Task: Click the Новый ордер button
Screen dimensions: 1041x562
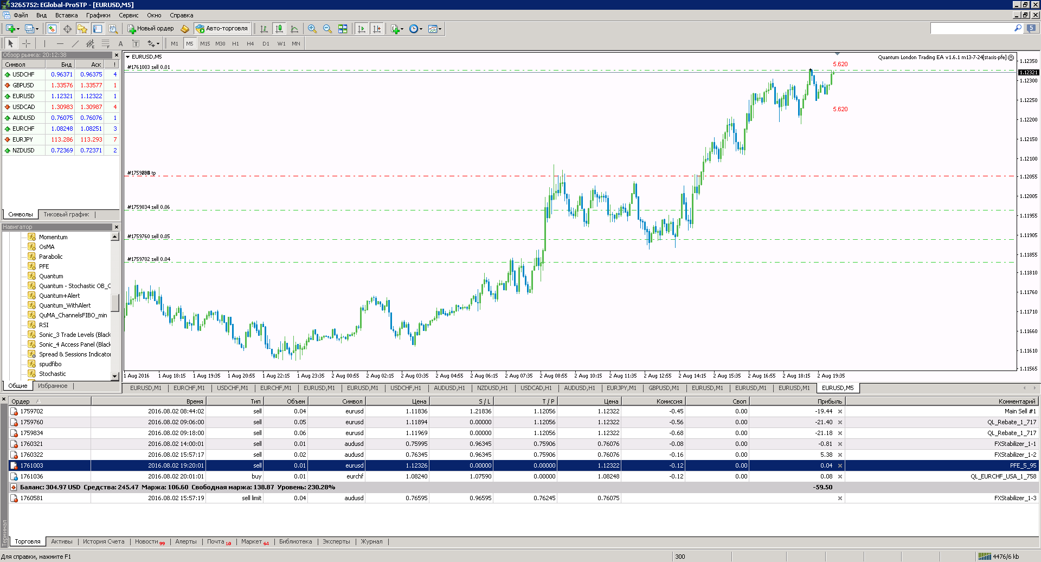Action: pos(151,29)
